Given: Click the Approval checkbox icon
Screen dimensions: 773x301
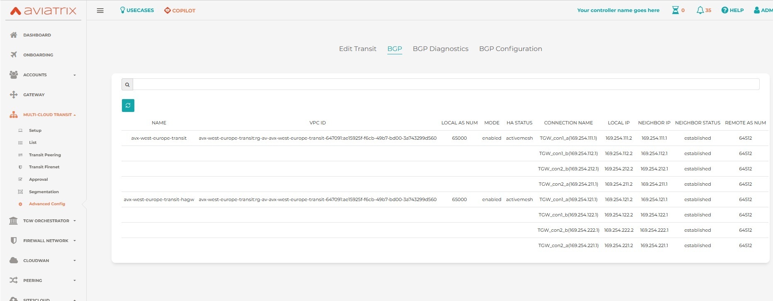Looking at the screenshot, I should point(20,179).
